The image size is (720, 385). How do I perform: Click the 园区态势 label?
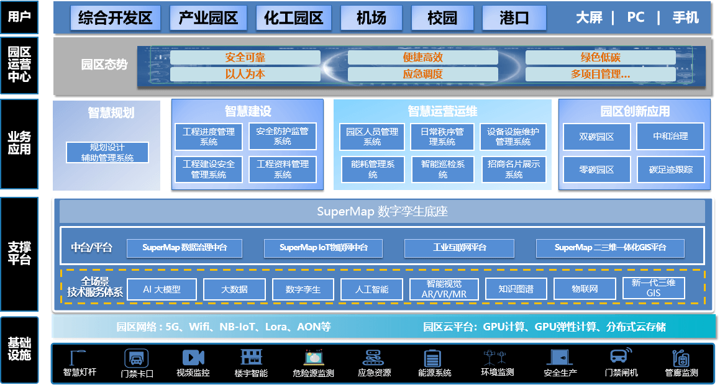(104, 65)
